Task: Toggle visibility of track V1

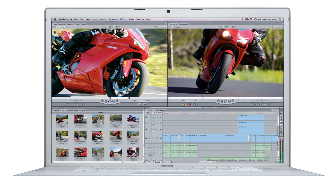Action: point(146,138)
